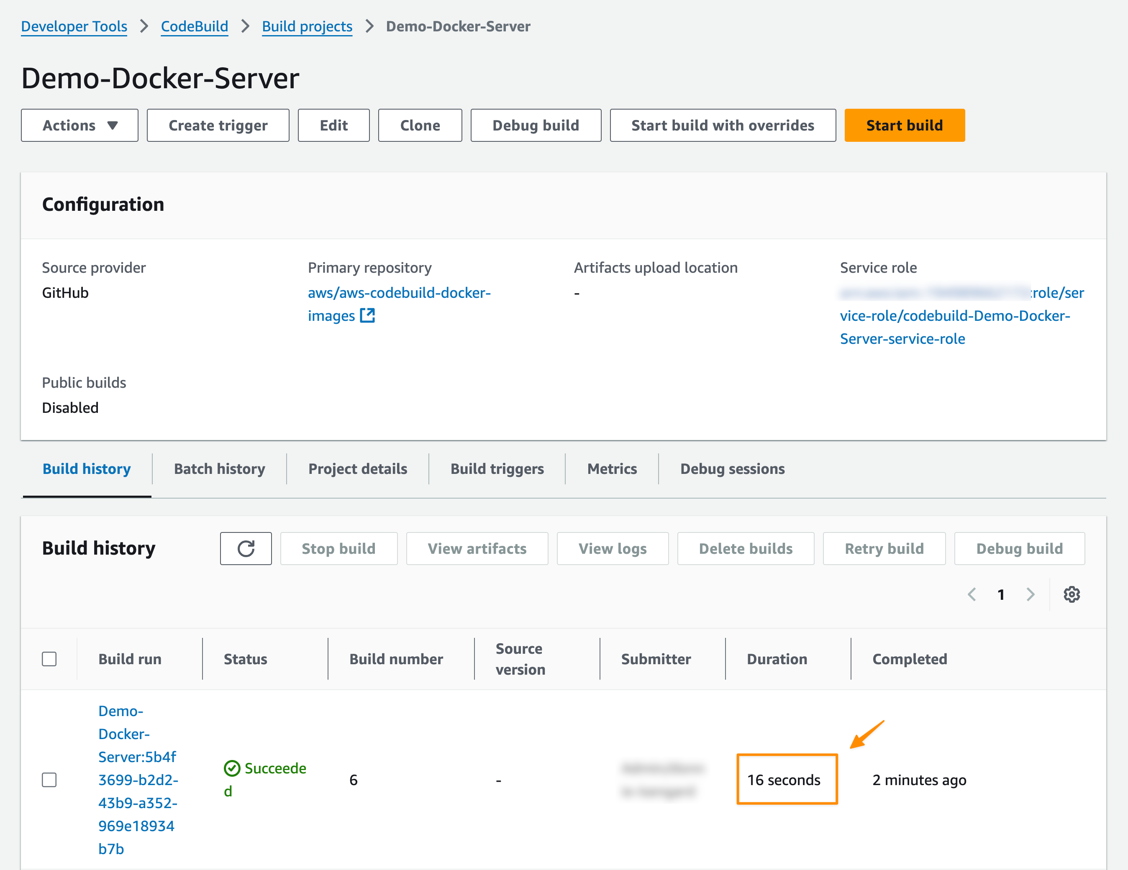Open the Metrics tab

tap(612, 469)
